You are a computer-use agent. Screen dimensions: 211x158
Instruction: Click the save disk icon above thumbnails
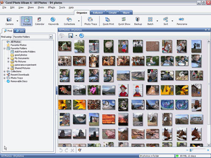point(70,35)
